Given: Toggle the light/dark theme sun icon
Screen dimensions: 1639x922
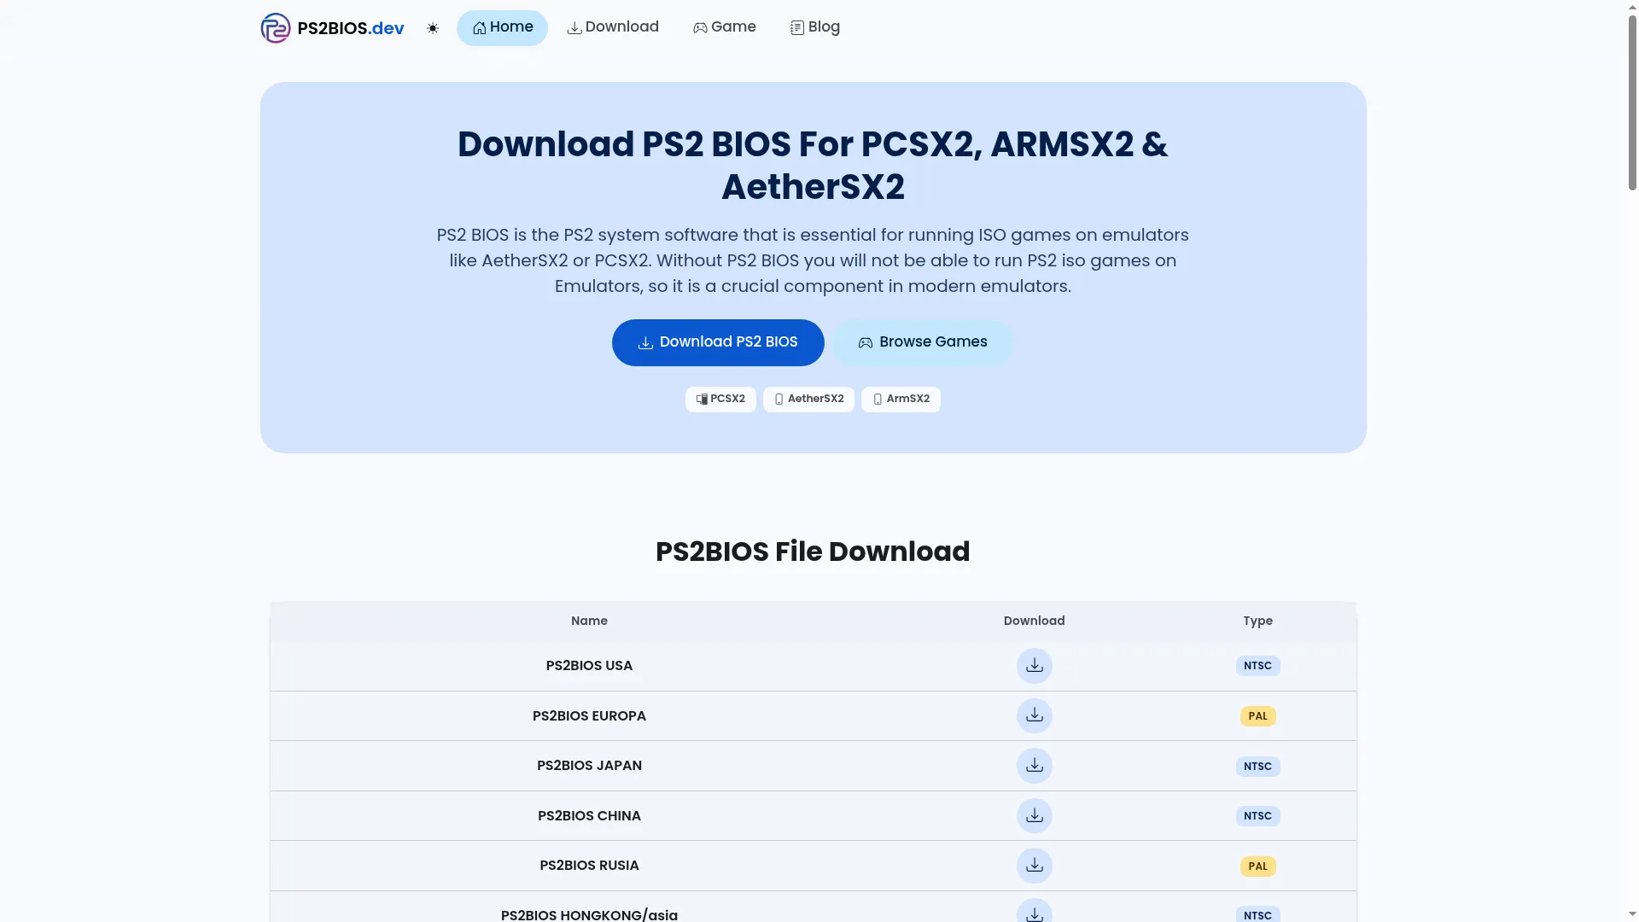Looking at the screenshot, I should pyautogui.click(x=433, y=28).
